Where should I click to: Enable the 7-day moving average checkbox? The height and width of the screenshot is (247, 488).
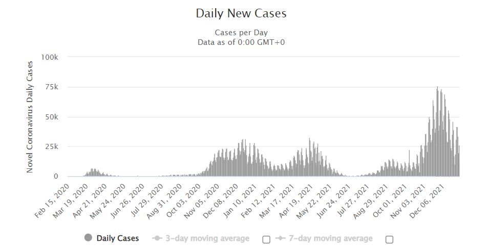pos(389,239)
